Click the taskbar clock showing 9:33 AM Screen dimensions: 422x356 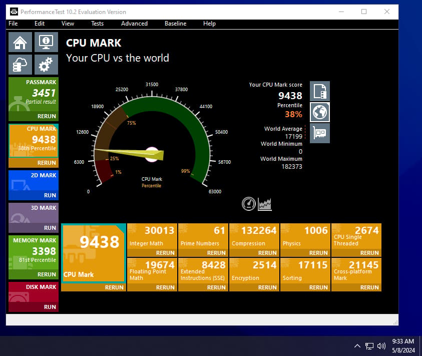403,346
